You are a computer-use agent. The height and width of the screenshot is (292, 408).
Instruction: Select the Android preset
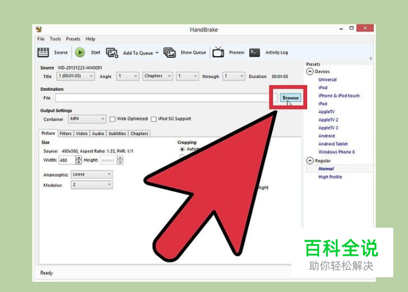point(327,136)
